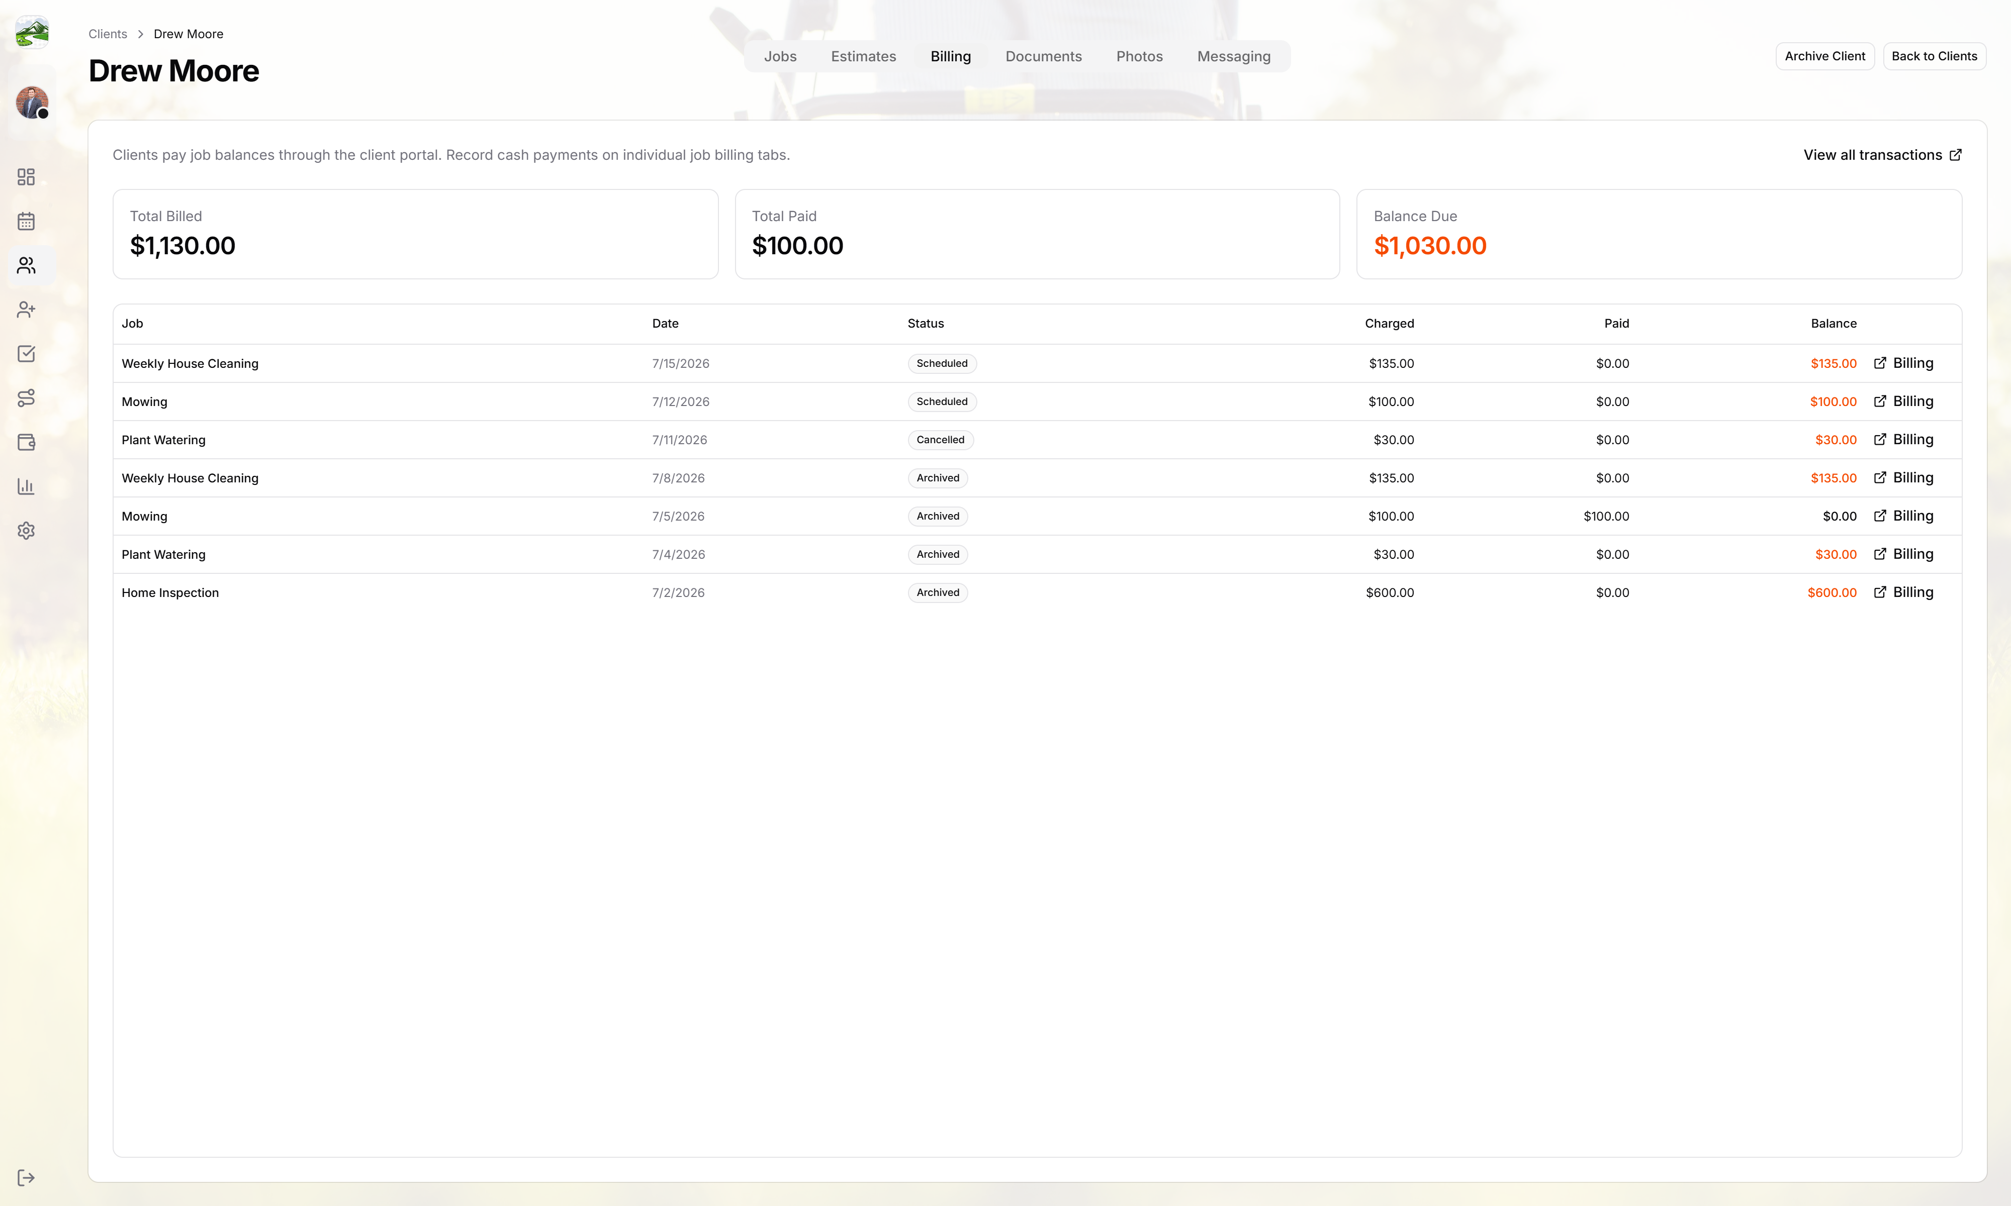Image resolution: width=2011 pixels, height=1206 pixels.
Task: Open the user profile avatar
Action: coord(32,103)
